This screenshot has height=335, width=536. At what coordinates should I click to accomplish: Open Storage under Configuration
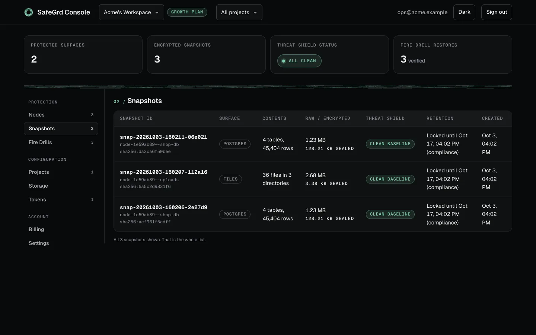point(61,186)
